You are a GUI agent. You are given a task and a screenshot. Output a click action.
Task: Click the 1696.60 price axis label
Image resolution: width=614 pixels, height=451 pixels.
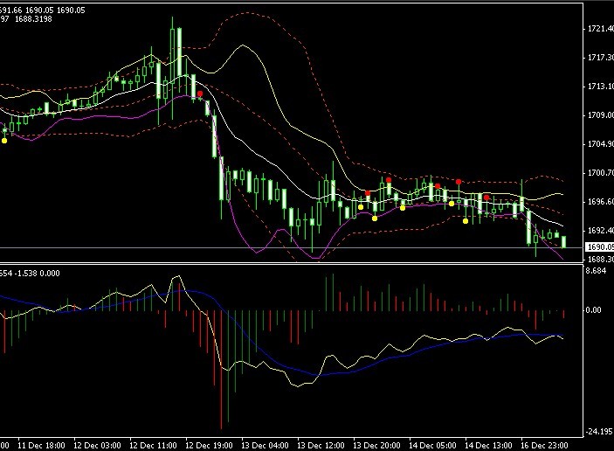click(601, 202)
